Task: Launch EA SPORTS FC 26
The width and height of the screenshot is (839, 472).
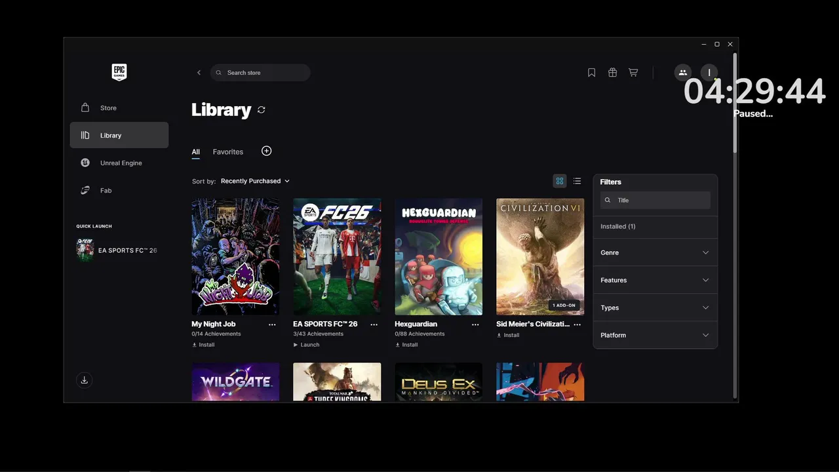Action: (307, 345)
